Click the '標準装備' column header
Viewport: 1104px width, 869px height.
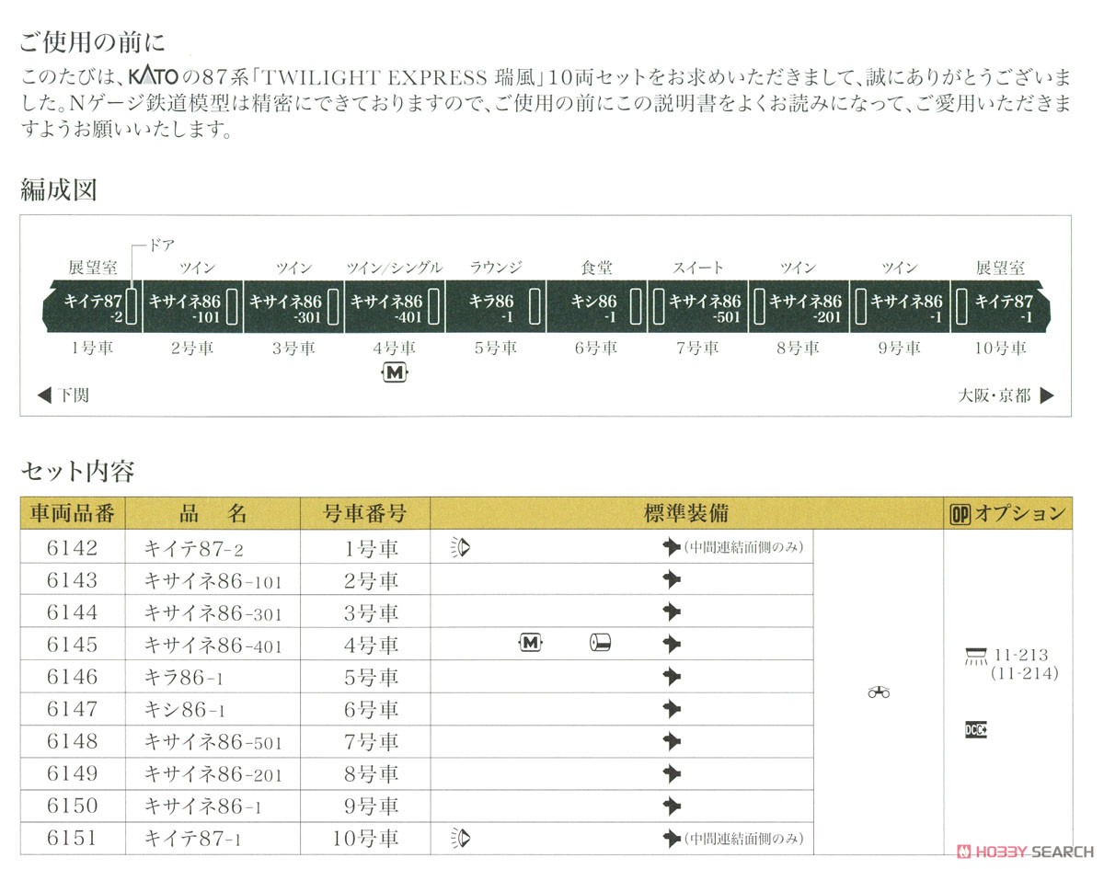(x=686, y=514)
